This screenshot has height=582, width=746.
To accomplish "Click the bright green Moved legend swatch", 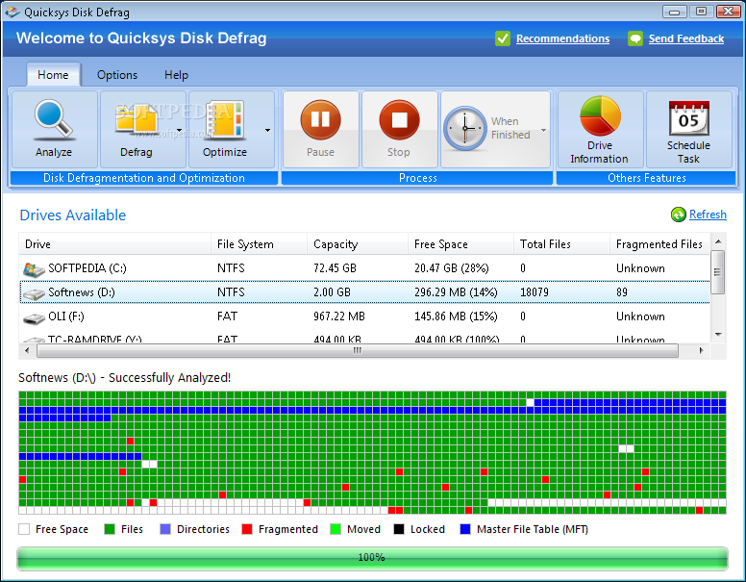I will point(336,529).
